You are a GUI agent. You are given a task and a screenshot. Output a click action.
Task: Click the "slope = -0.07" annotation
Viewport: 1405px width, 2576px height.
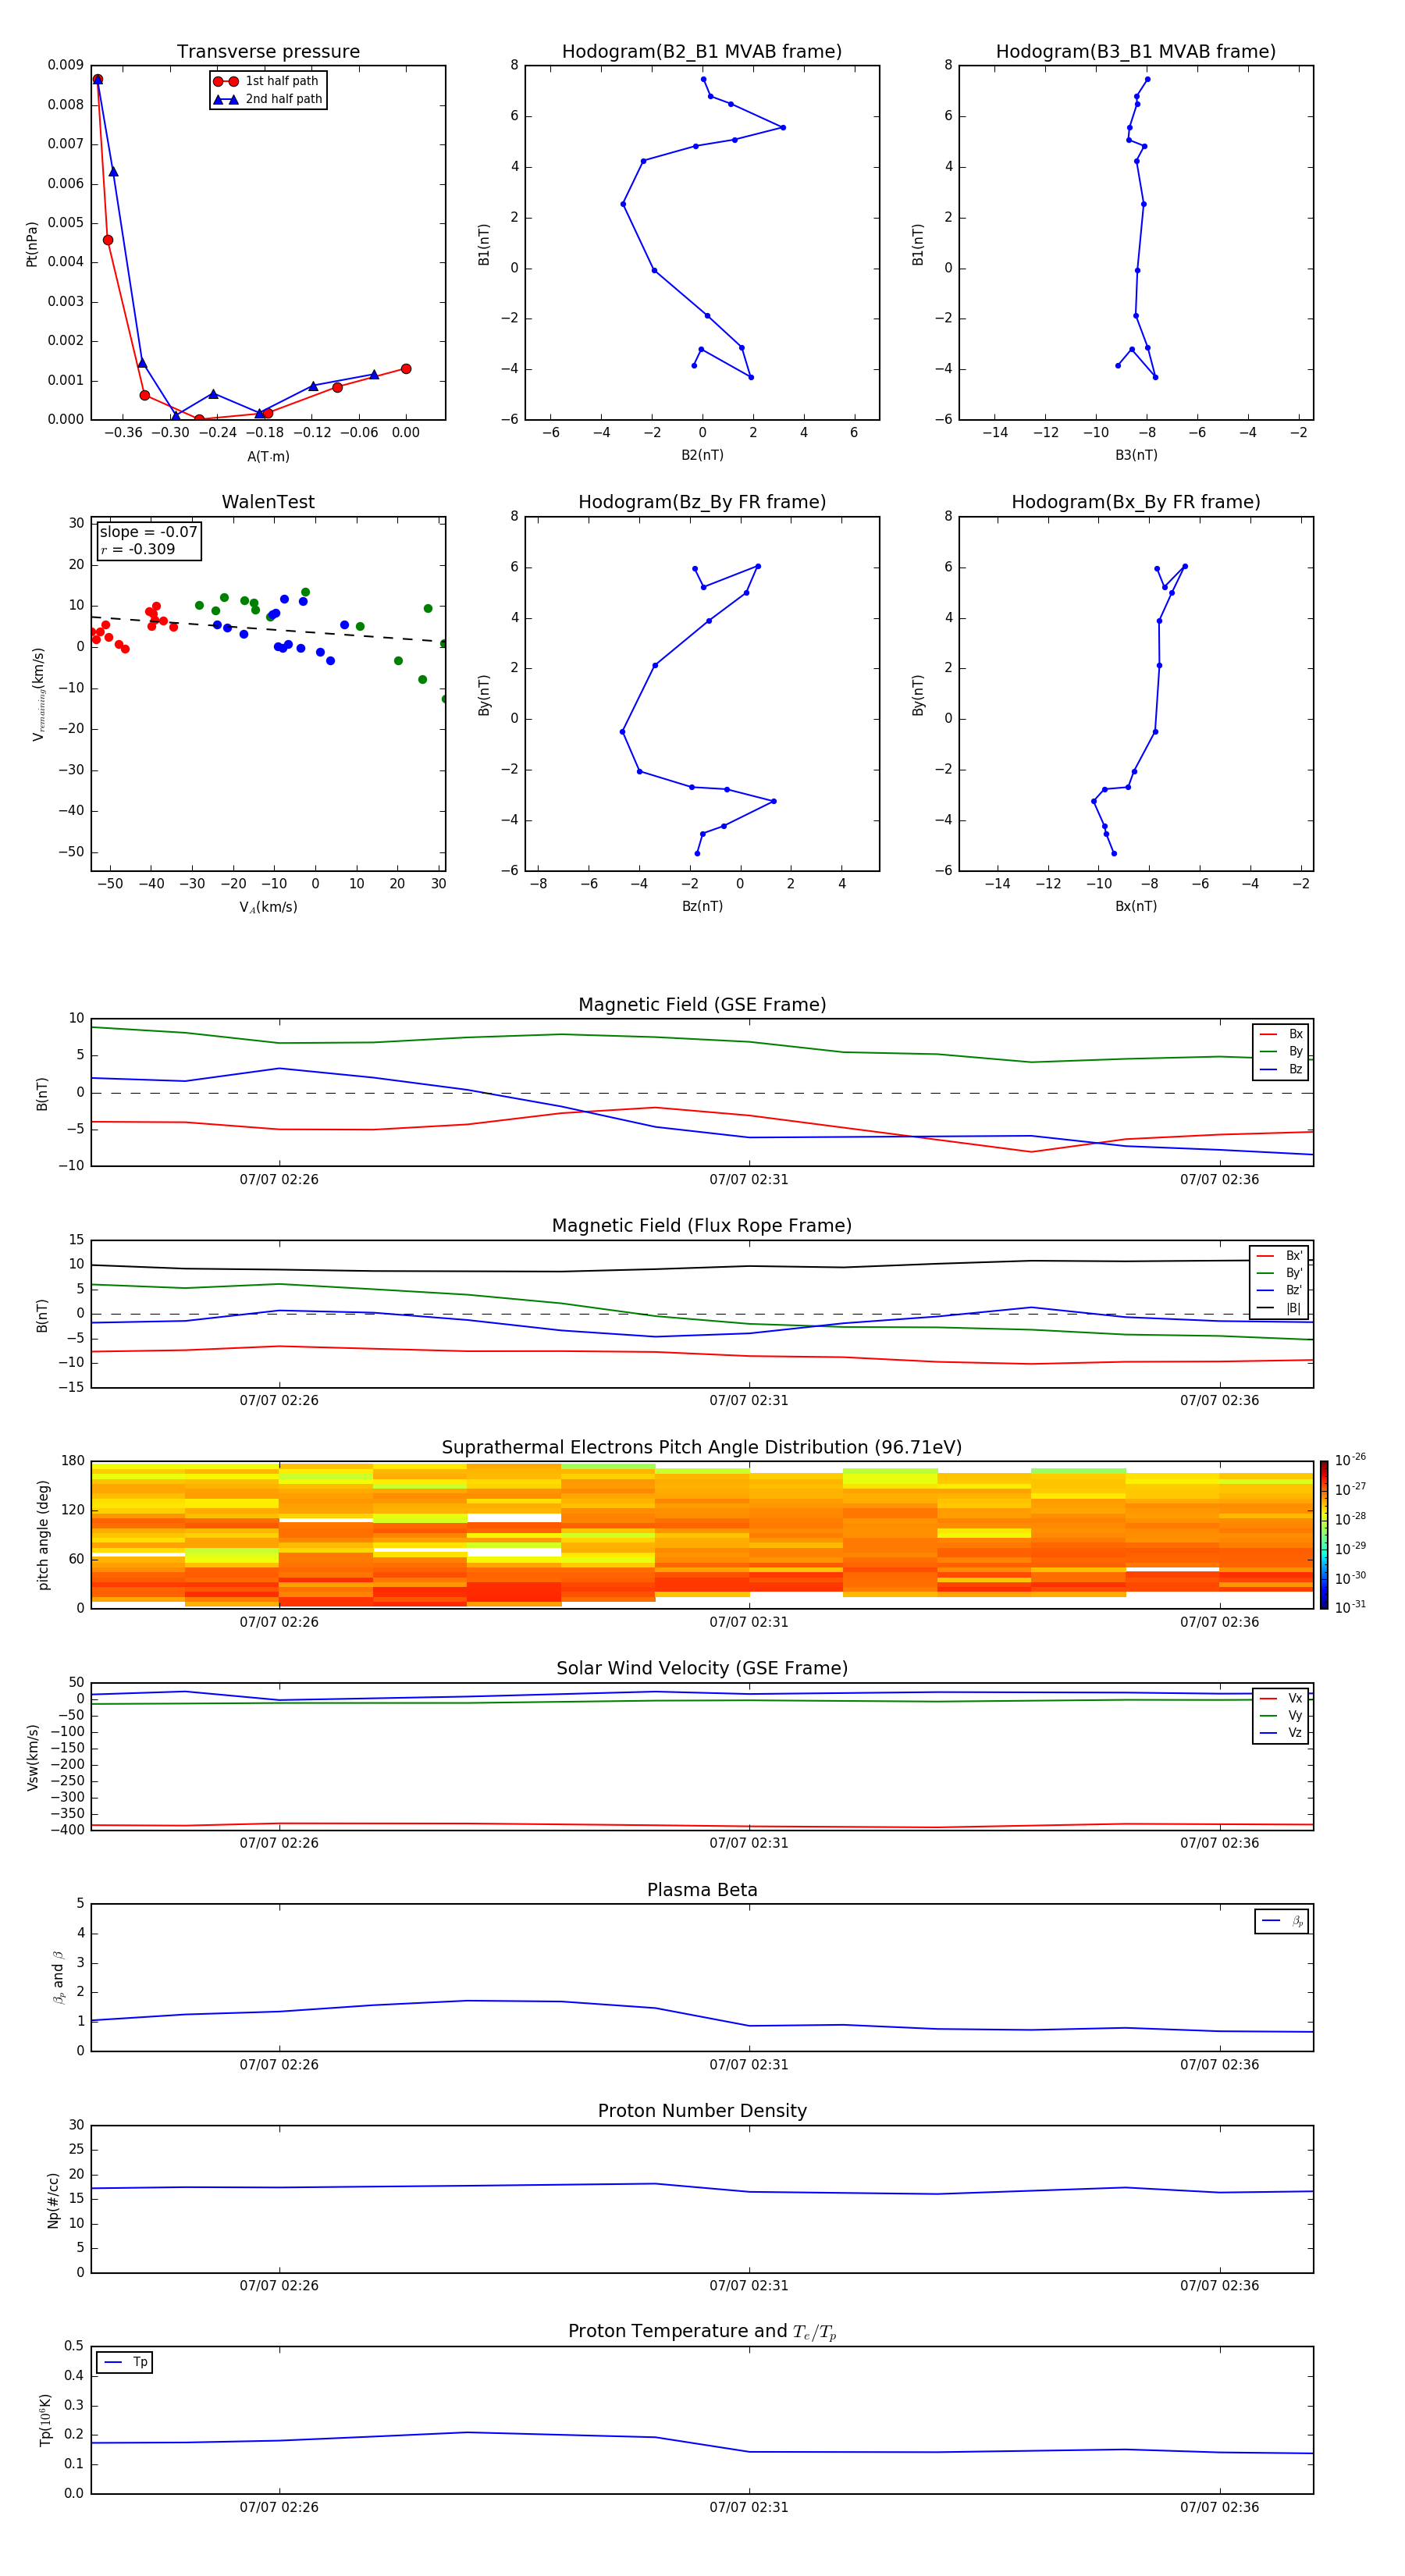click(148, 532)
